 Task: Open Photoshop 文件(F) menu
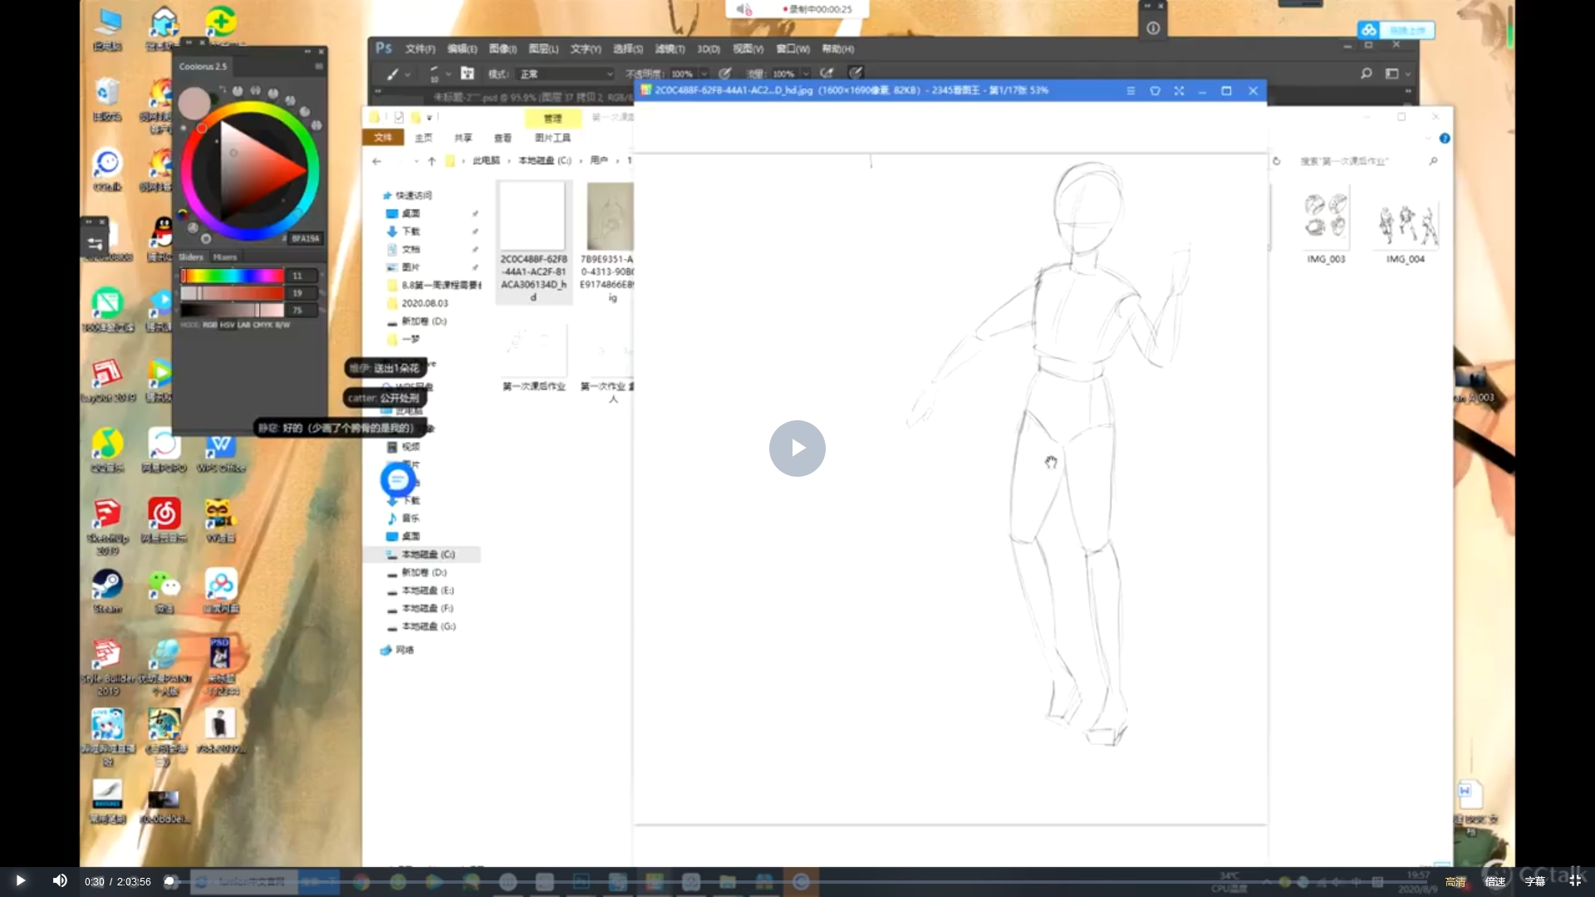(420, 49)
